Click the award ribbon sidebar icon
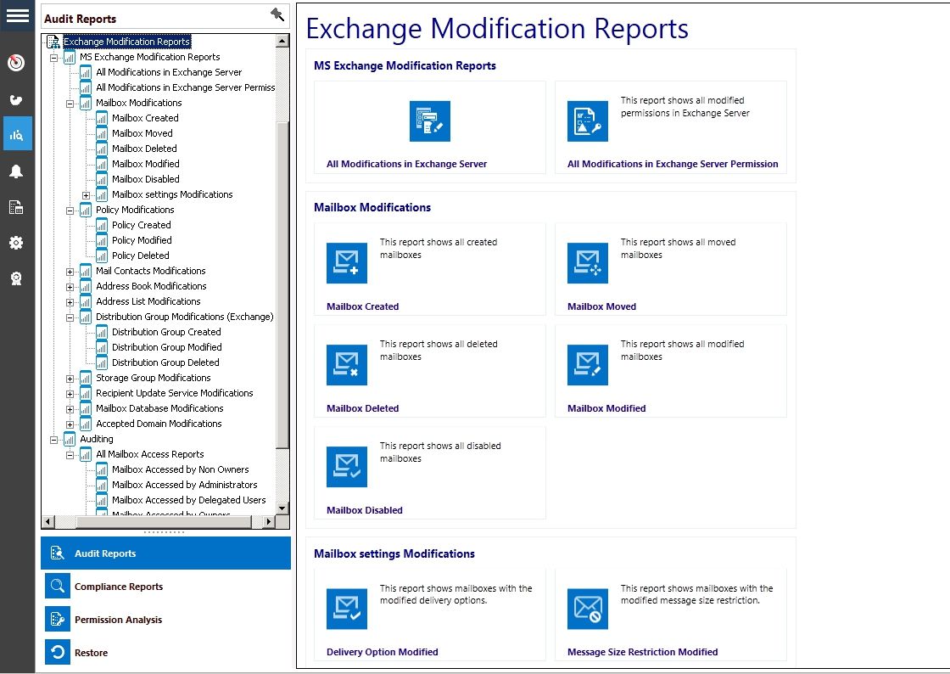This screenshot has height=674, width=950. point(16,278)
